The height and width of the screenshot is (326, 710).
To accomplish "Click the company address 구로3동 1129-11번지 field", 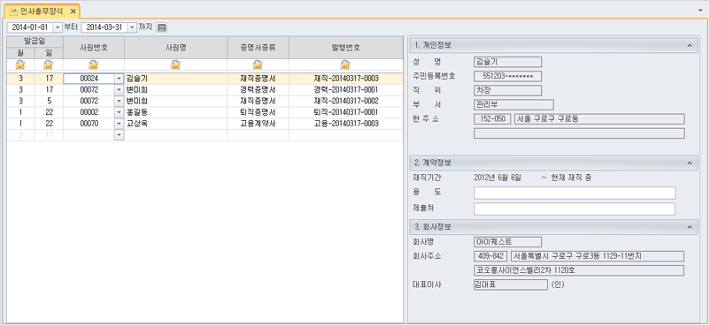I will 598,256.
